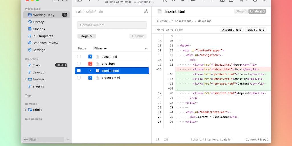This screenshot has height=146, width=292.
Task: Expand the origin remote
Action: [25, 110]
